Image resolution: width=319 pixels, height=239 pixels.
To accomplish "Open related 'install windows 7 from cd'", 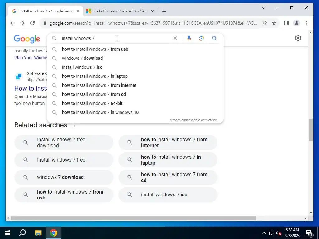I will pyautogui.click(x=168, y=177).
